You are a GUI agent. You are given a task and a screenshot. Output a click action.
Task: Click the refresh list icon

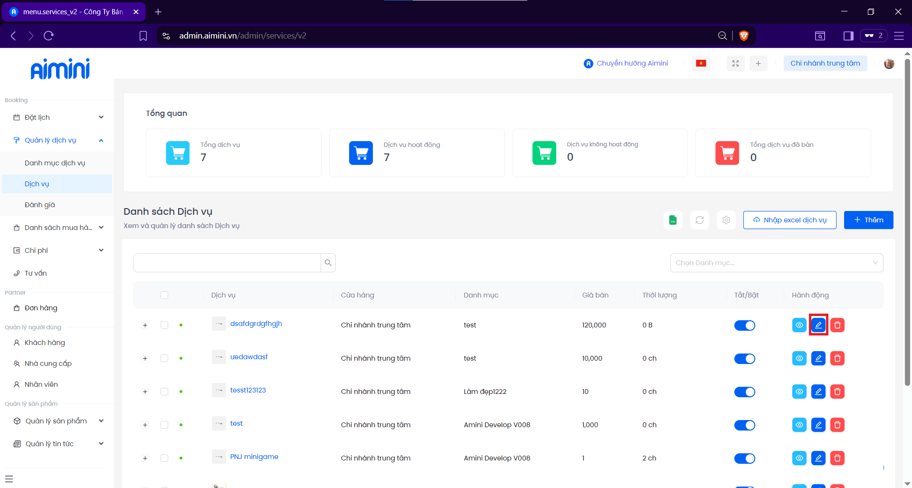(x=699, y=220)
